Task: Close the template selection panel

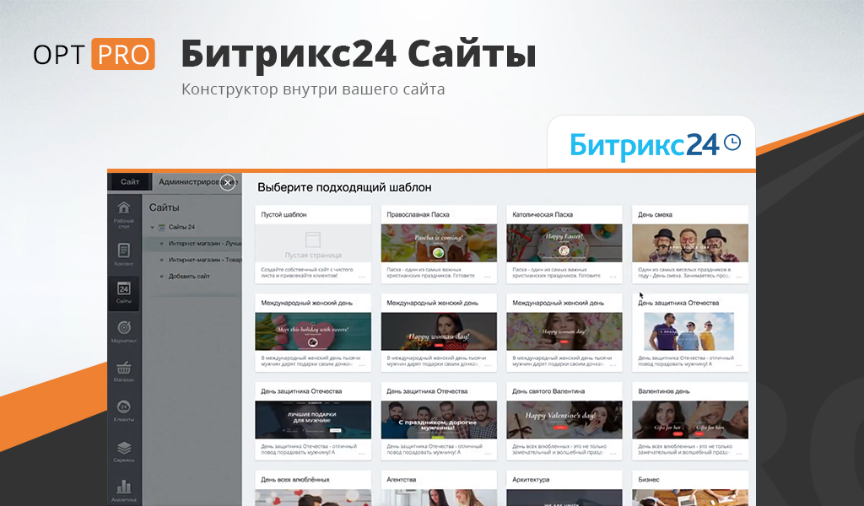Action: [x=227, y=182]
